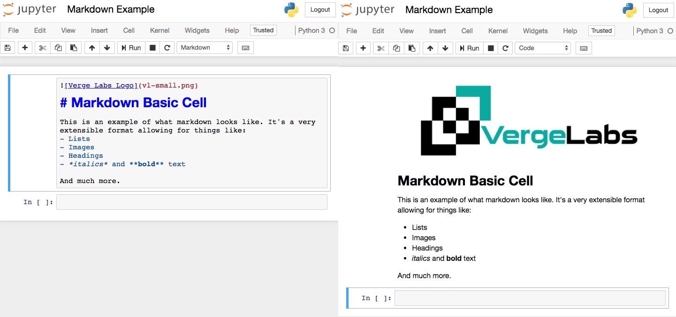Click the Logout button in the right notebook
Screen dimensions: 676x317
tap(658, 10)
